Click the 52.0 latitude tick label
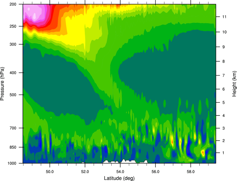Screen dimensions: 237x181 (x=85, y=172)
